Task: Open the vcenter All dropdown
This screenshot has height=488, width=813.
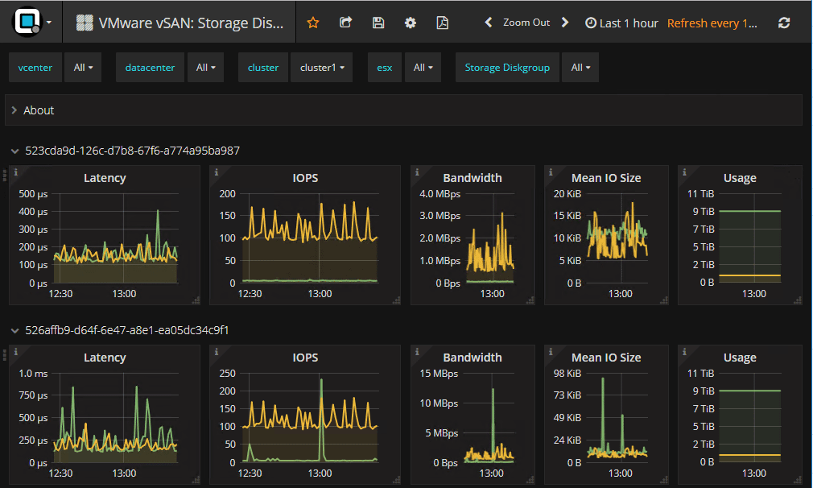Action: [x=83, y=68]
